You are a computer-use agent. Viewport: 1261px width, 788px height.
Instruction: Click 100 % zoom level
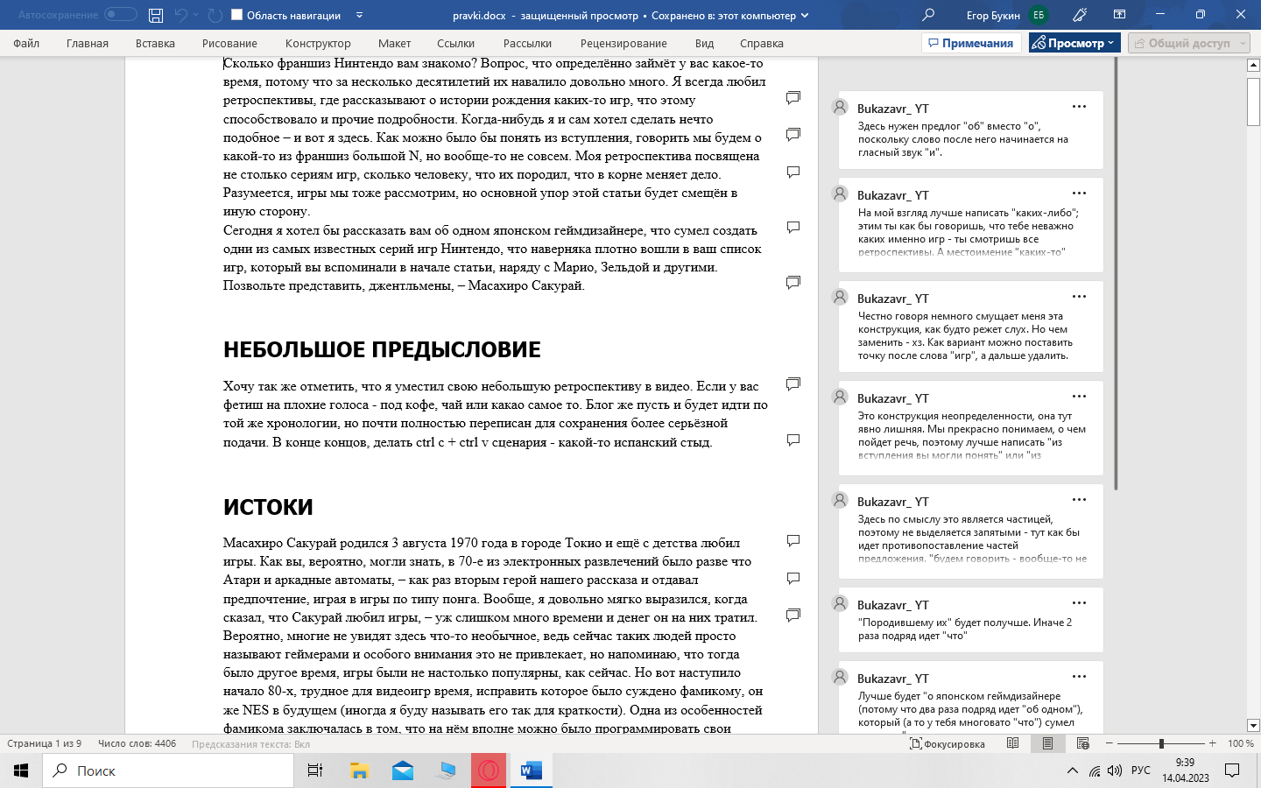pos(1240,743)
